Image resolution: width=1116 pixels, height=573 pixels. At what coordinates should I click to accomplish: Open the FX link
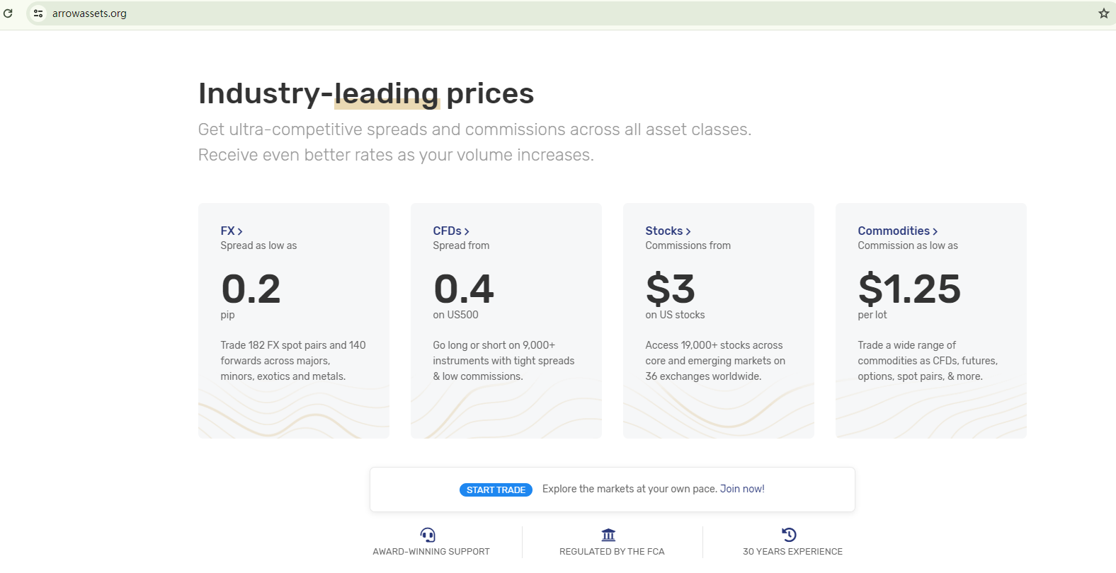point(227,231)
